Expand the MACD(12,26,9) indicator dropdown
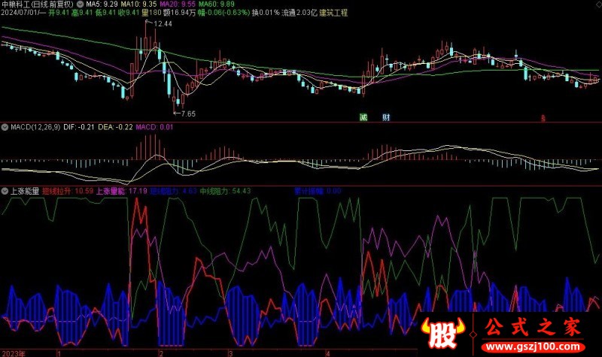The width and height of the screenshot is (602, 357). tap(5, 127)
